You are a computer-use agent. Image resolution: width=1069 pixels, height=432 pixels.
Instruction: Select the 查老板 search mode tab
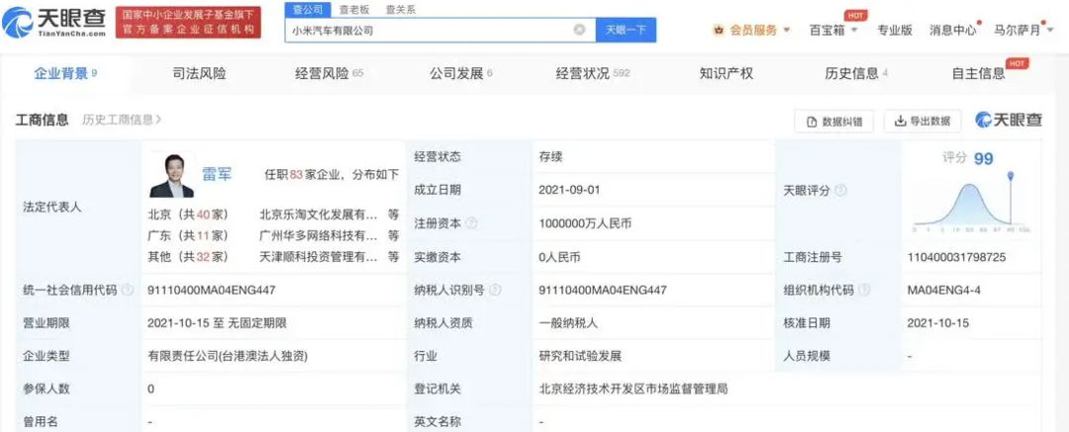(354, 10)
